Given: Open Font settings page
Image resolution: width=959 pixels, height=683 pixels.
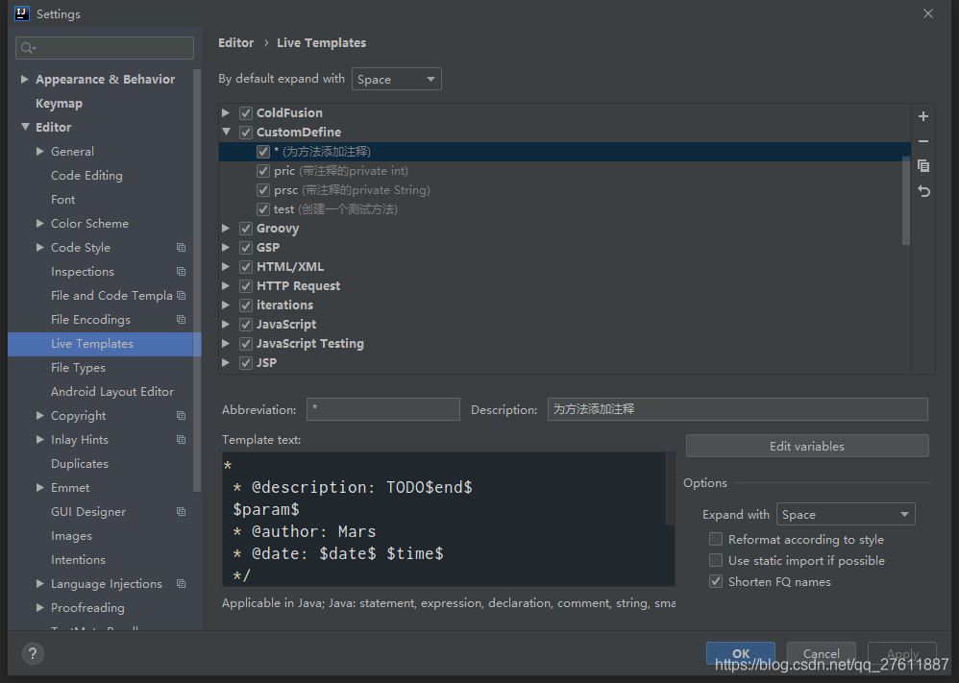Looking at the screenshot, I should click(63, 200).
